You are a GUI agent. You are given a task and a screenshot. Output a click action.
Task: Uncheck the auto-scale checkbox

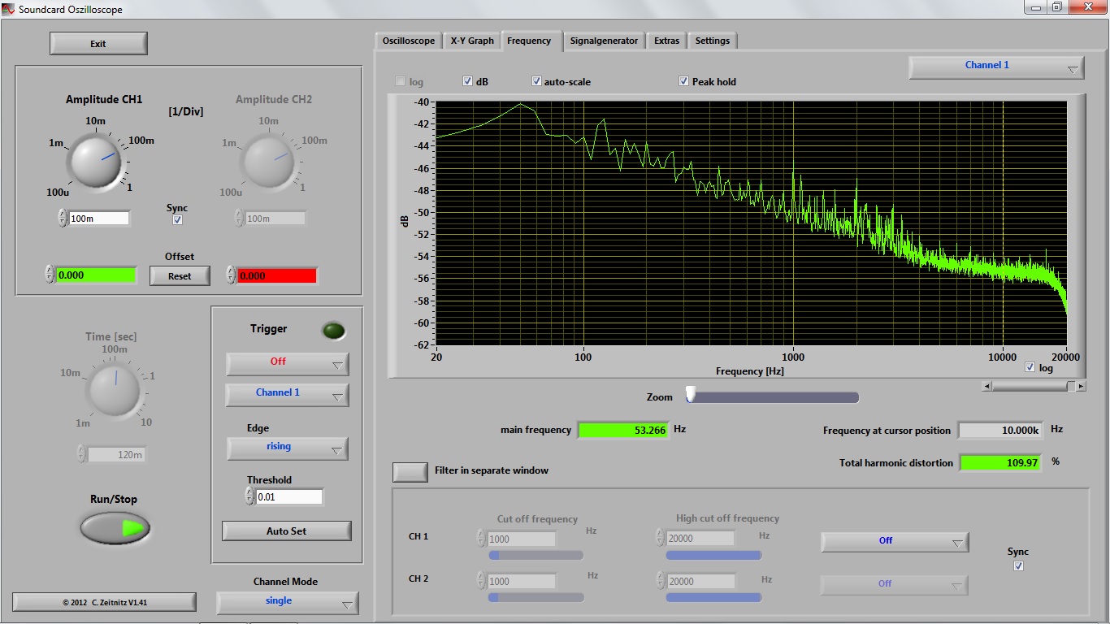536,81
